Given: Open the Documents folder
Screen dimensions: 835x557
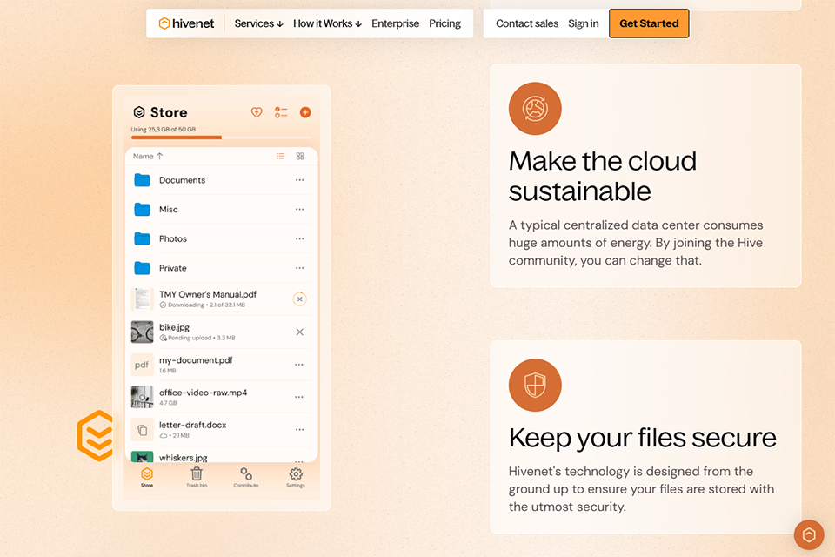Looking at the screenshot, I should pyautogui.click(x=221, y=180).
